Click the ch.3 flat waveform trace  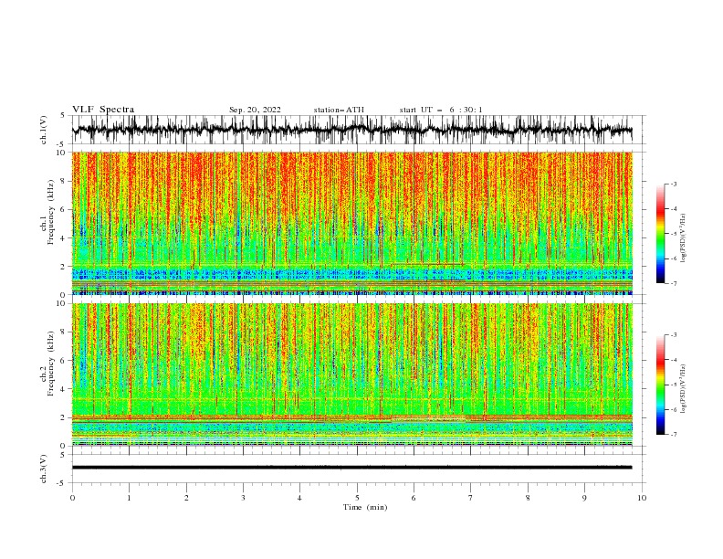point(351,468)
